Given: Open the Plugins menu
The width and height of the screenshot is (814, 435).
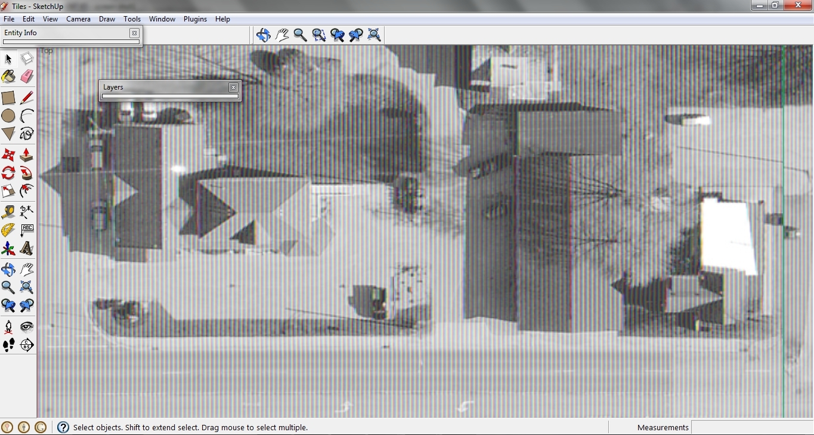Looking at the screenshot, I should pos(195,19).
